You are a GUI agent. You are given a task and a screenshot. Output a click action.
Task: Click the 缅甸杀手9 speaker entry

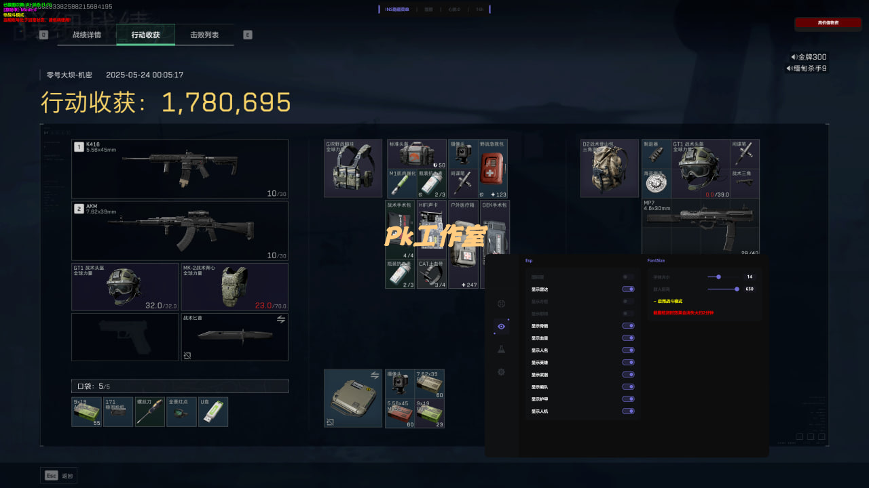807,68
